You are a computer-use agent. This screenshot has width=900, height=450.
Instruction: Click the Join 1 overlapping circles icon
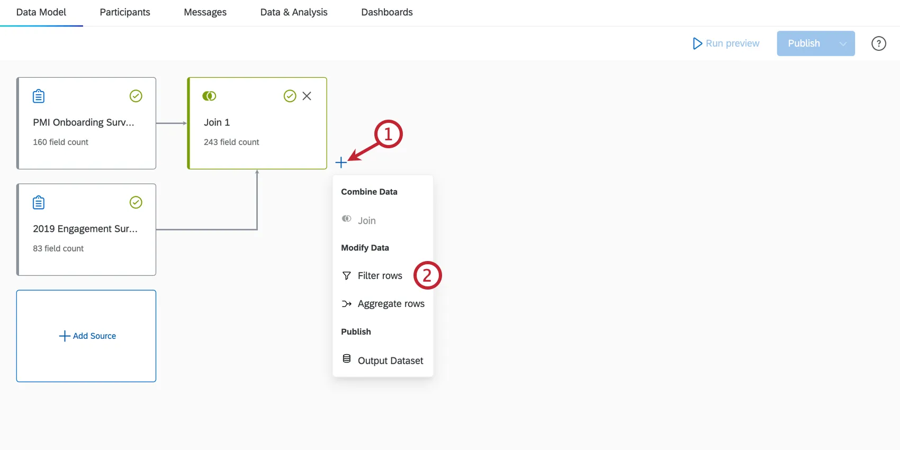[x=209, y=96]
